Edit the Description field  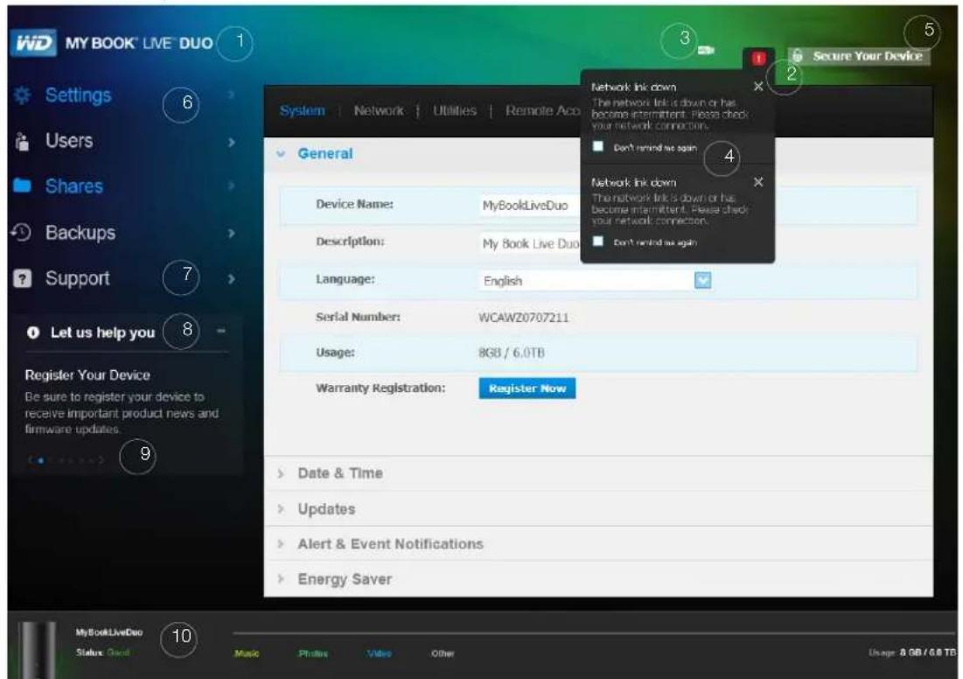point(529,243)
